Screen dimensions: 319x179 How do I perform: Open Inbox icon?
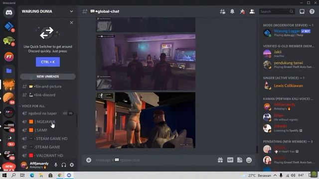[302, 11]
